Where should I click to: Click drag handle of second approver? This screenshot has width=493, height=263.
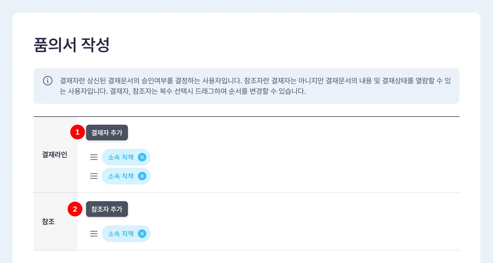tap(94, 176)
